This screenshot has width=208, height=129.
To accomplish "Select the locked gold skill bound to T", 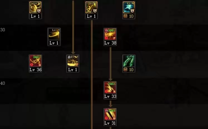I will [73, 61].
